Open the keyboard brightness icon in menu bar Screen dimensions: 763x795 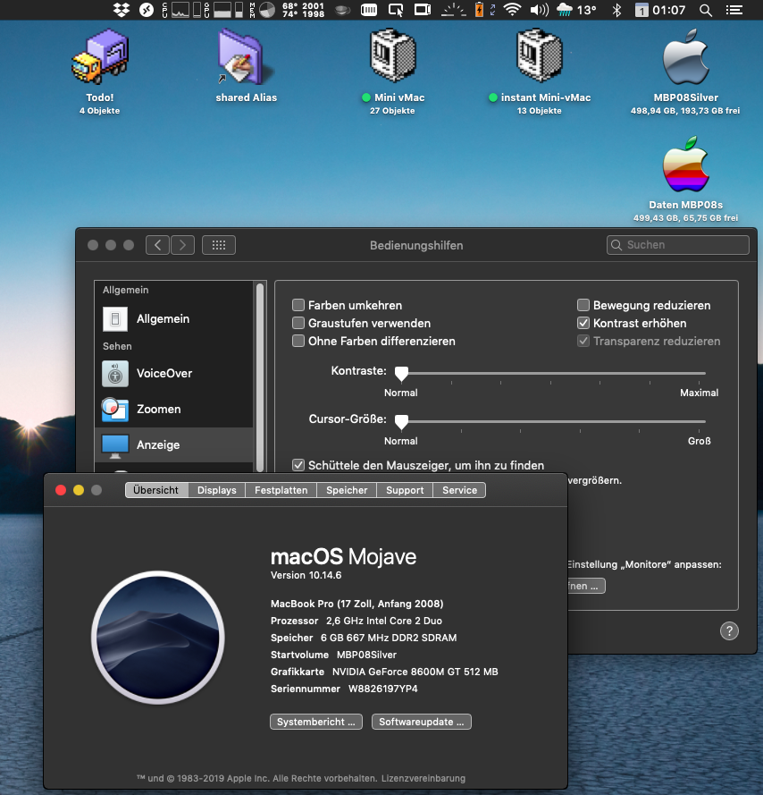[453, 10]
